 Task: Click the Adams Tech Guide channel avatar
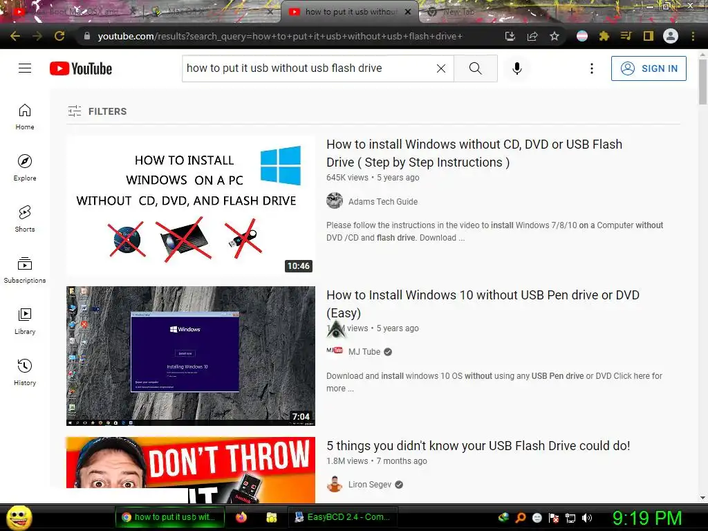point(335,201)
